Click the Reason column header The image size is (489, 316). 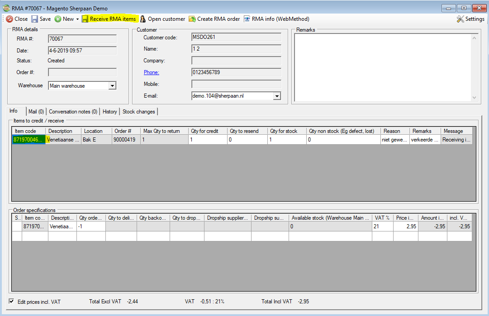[395, 131]
